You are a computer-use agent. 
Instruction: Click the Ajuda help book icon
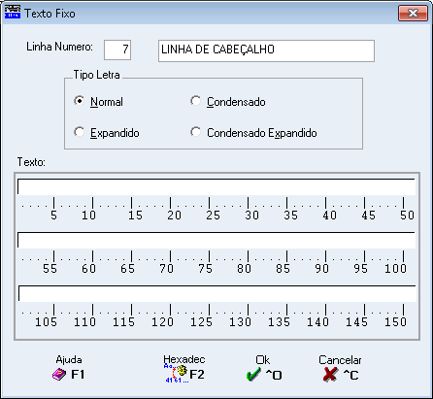point(59,375)
